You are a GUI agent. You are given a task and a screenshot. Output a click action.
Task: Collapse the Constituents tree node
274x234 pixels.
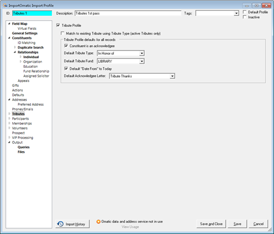9,38
